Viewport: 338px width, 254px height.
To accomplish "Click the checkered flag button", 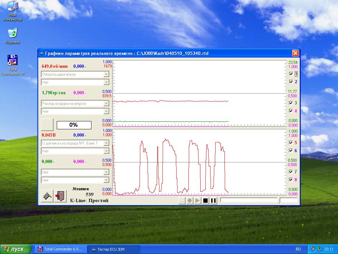I will point(47,196).
